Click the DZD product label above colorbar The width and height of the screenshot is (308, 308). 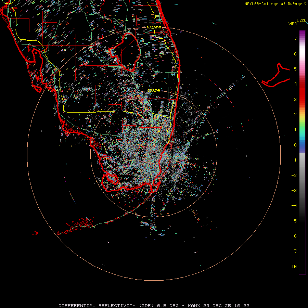(x=301, y=21)
